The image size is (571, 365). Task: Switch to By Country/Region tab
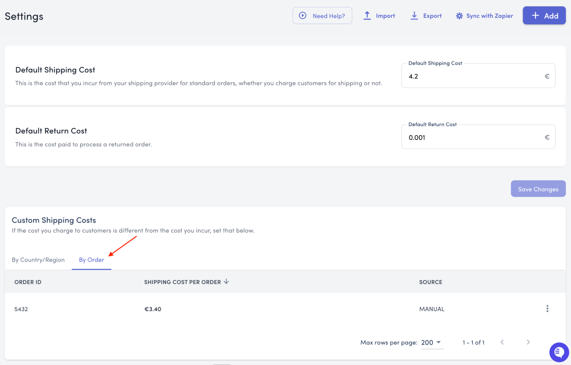(x=38, y=260)
